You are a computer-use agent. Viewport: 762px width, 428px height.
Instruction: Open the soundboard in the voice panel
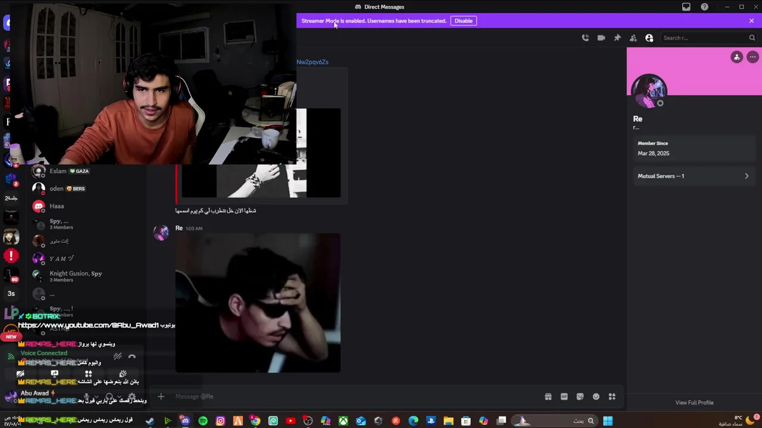(122, 374)
